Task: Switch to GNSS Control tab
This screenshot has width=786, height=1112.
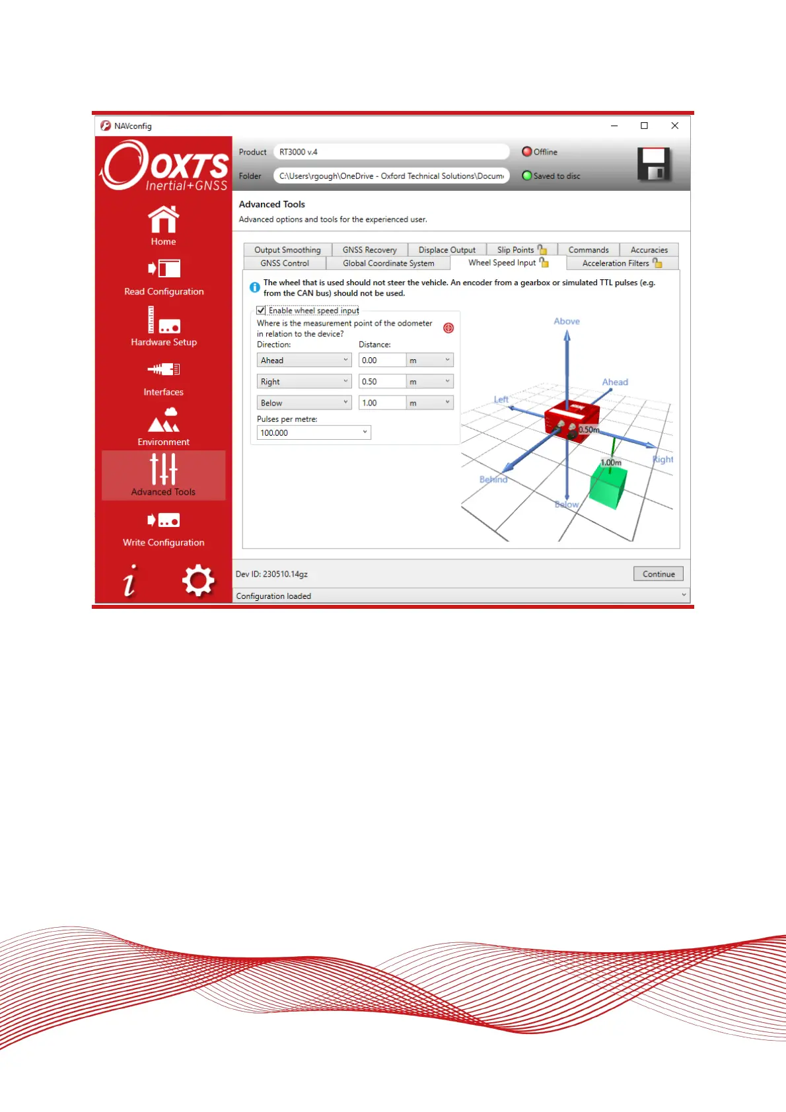Action: coord(285,263)
